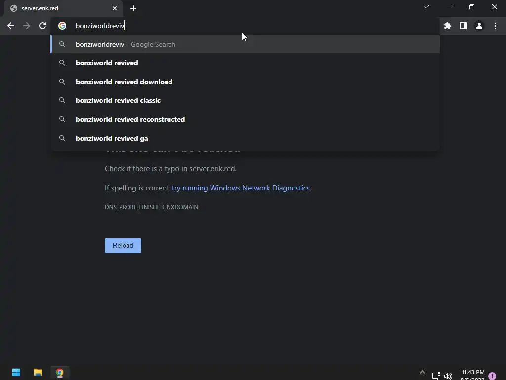Click the forward navigation arrow
This screenshot has height=380, width=506.
point(27,26)
